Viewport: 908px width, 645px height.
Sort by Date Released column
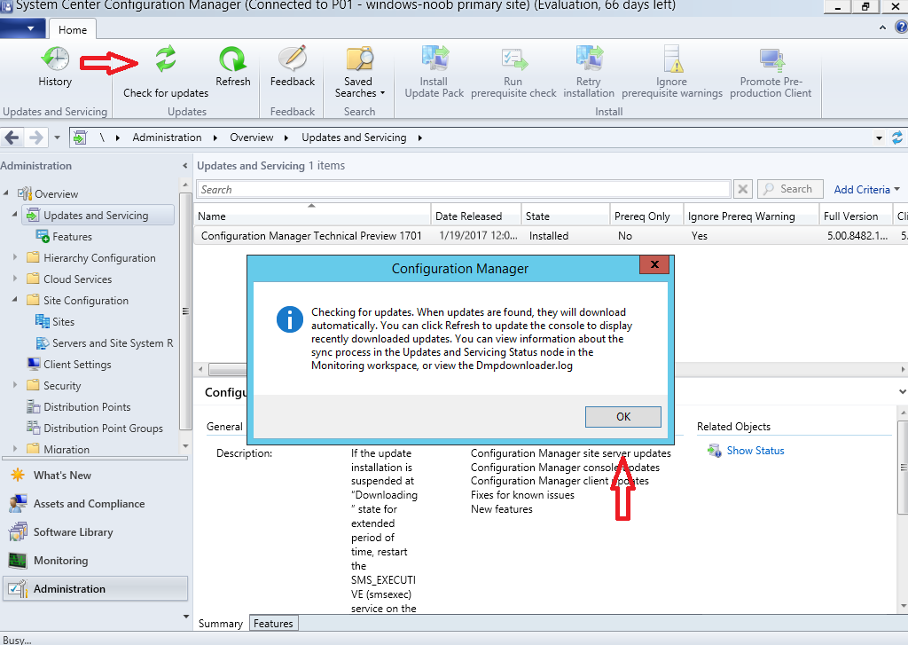coord(476,216)
